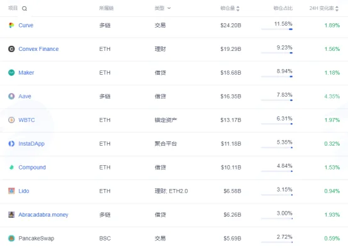This screenshot has height=248, width=348.
Task: Click the Convex Finance logo icon
Action: pyautogui.click(x=11, y=49)
